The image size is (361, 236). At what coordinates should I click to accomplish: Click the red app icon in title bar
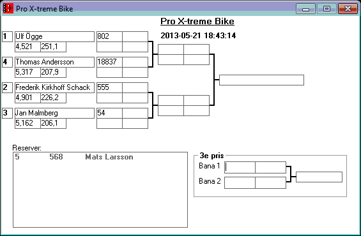click(x=8, y=8)
